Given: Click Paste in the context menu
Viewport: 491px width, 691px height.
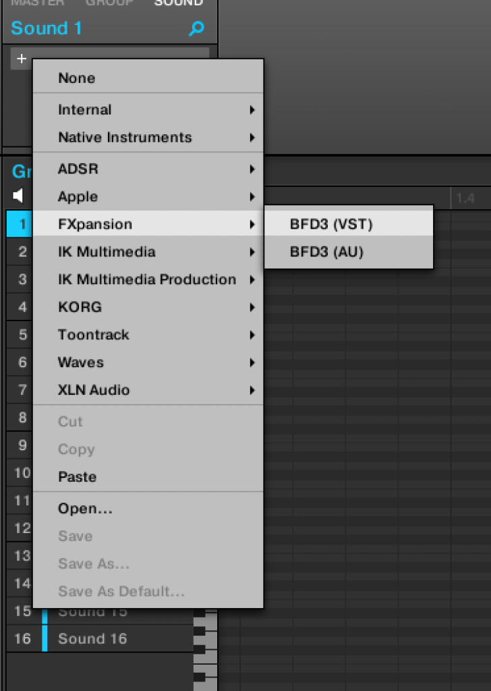Looking at the screenshot, I should (x=78, y=477).
